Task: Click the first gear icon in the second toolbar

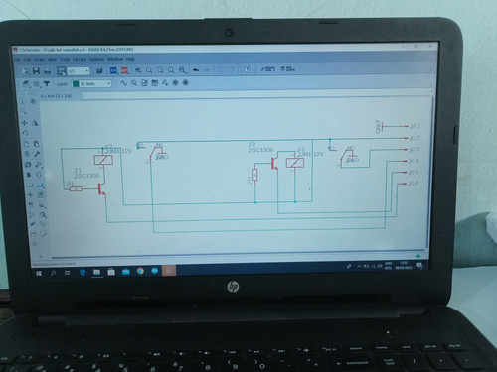Action: pos(175,83)
